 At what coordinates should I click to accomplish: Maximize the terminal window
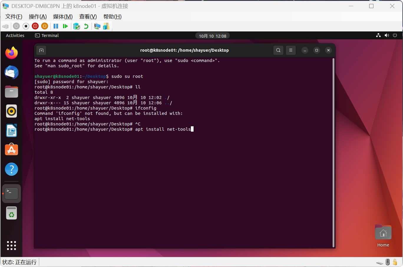coord(317,50)
